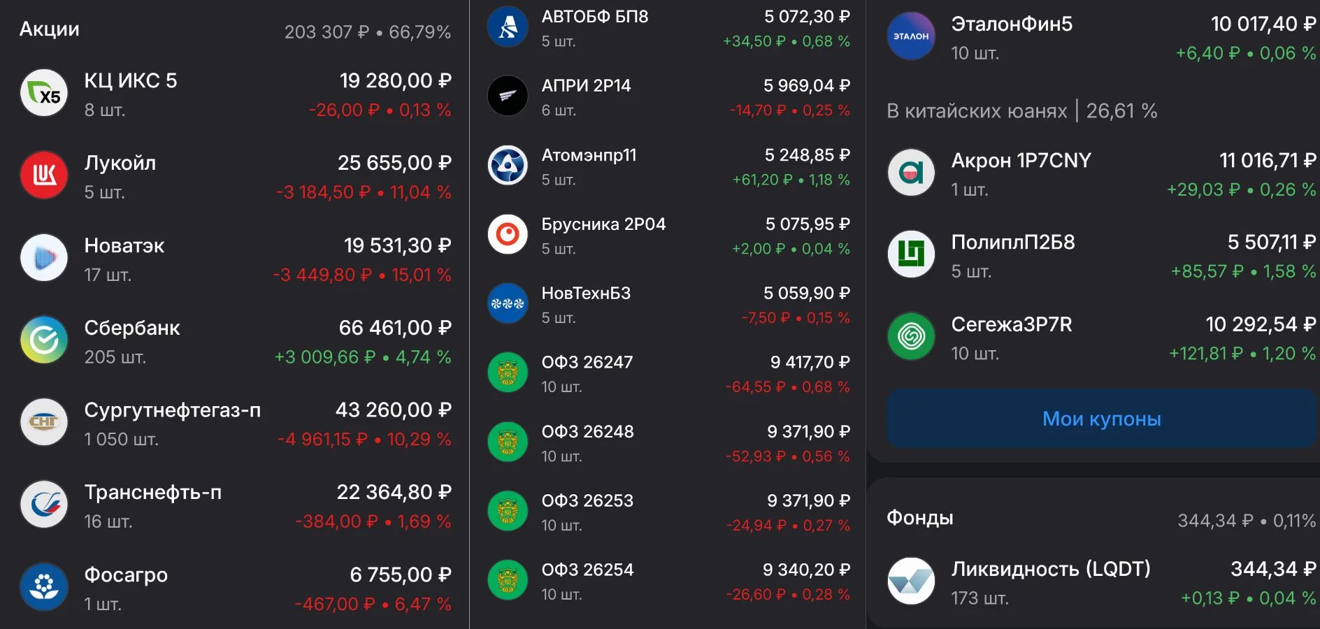This screenshot has height=629, width=1320.
Task: Open the Novatek logo icon
Action: [x=44, y=258]
